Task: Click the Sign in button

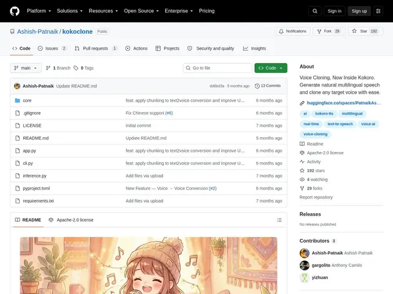Action: pos(334,11)
